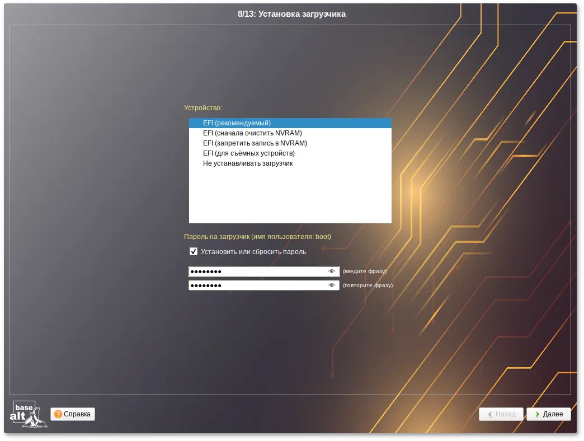This screenshot has width=584, height=441.
Task: Open the Справка help button
Action: point(73,414)
